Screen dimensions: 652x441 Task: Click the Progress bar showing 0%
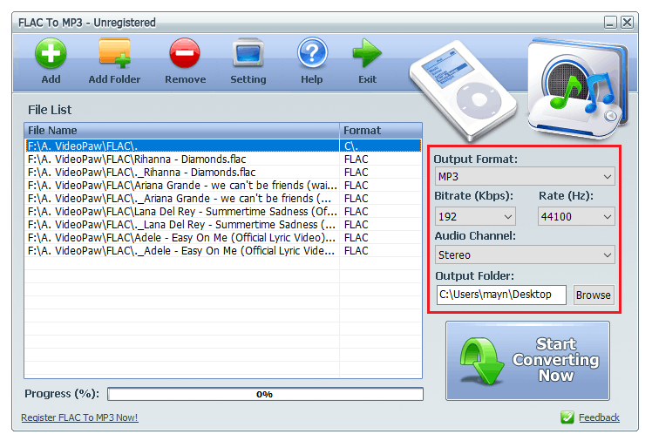[x=265, y=394]
